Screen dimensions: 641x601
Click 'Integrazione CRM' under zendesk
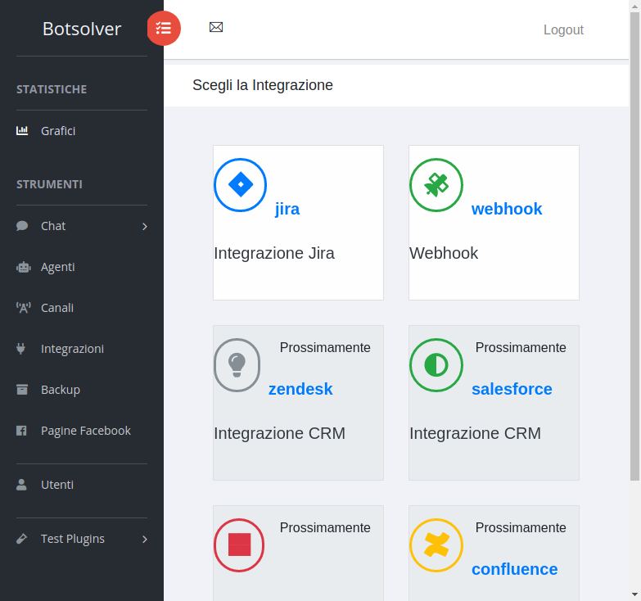pos(279,433)
